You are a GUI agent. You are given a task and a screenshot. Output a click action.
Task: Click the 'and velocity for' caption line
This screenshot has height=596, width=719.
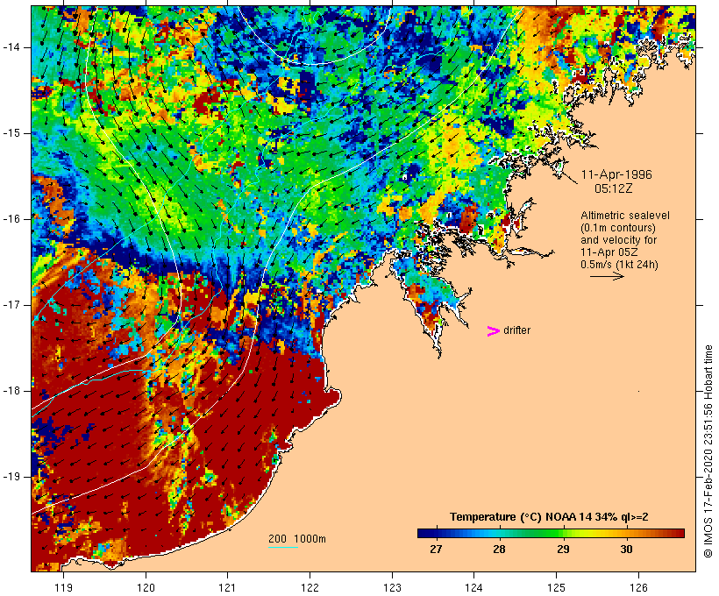point(618,240)
